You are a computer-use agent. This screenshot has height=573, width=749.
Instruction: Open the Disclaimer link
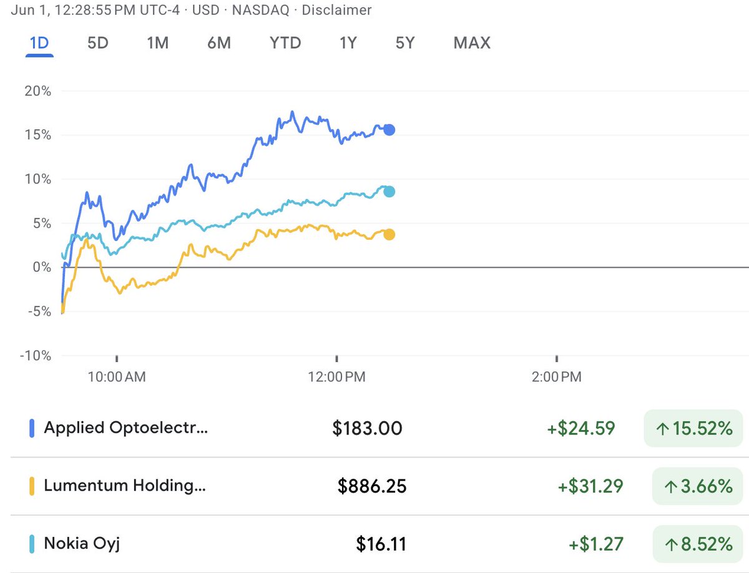(x=337, y=10)
